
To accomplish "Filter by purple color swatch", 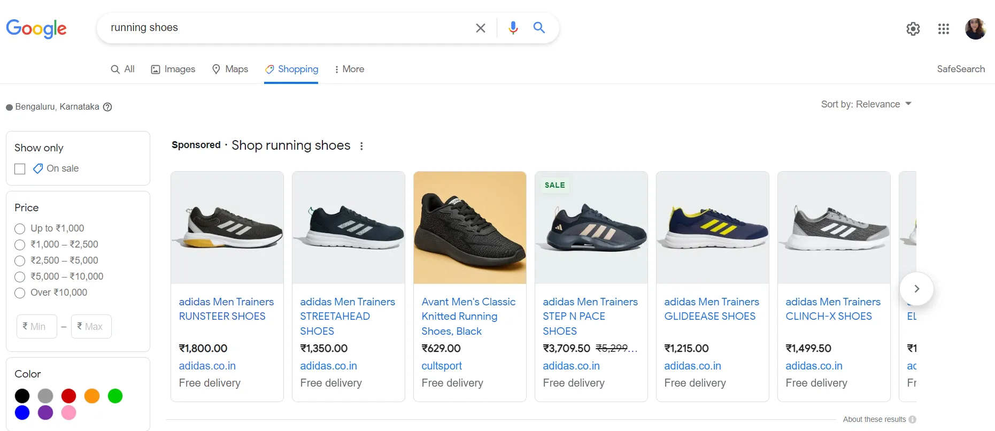I will (x=45, y=413).
